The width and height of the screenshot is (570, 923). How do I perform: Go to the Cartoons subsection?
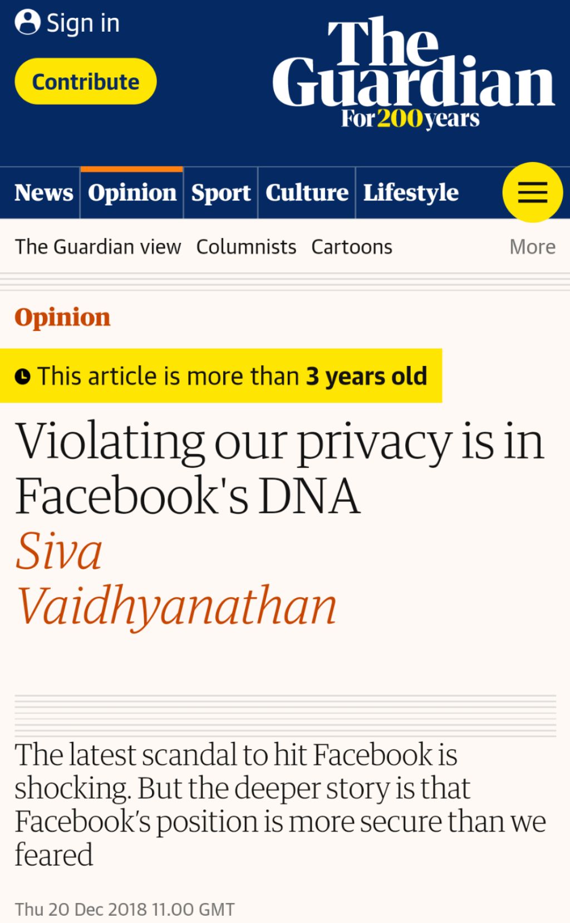352,247
